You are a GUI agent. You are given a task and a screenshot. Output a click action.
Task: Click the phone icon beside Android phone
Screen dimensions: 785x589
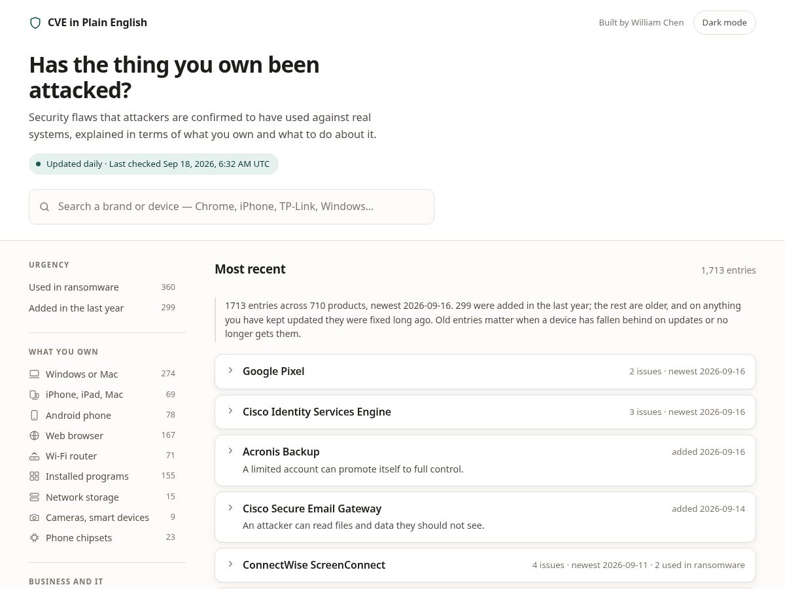point(34,416)
